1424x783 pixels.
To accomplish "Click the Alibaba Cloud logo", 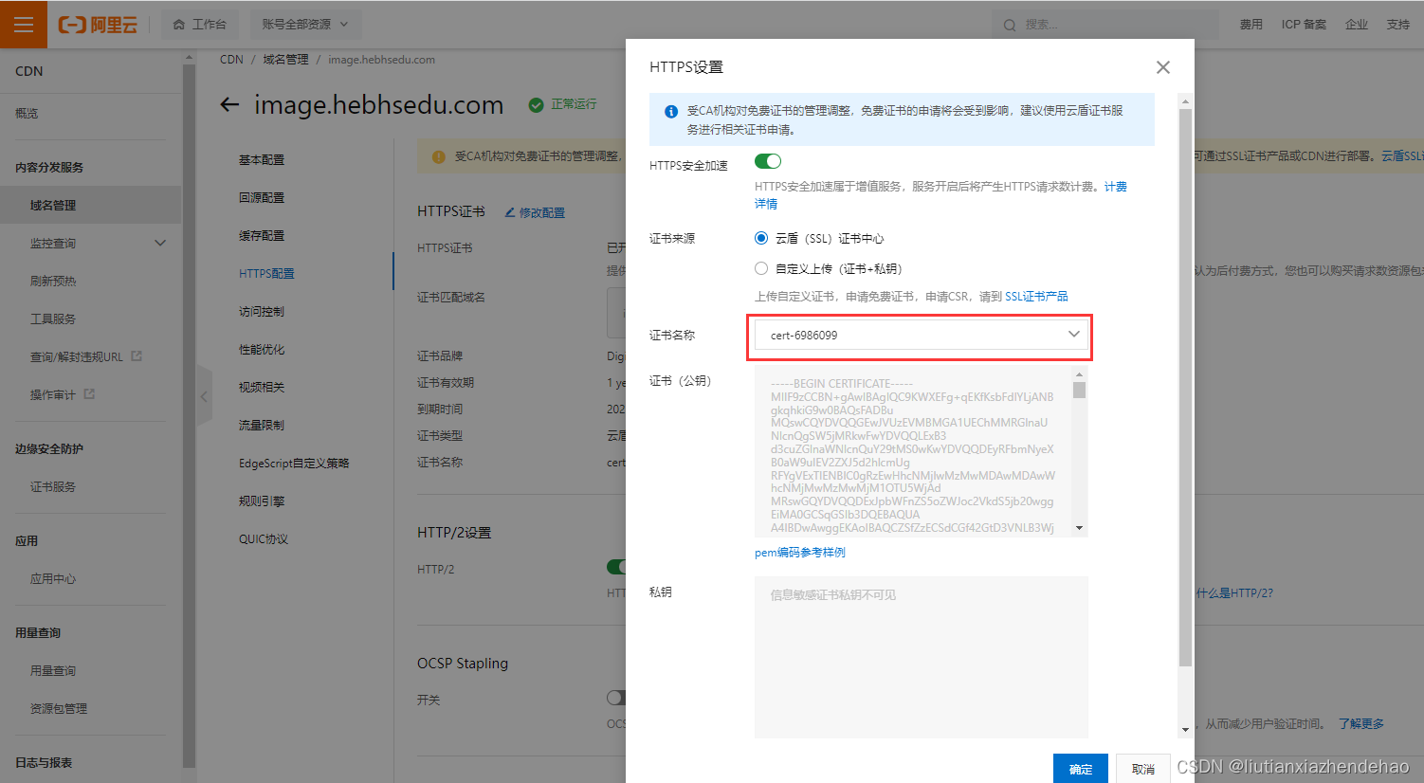I will click(x=98, y=25).
